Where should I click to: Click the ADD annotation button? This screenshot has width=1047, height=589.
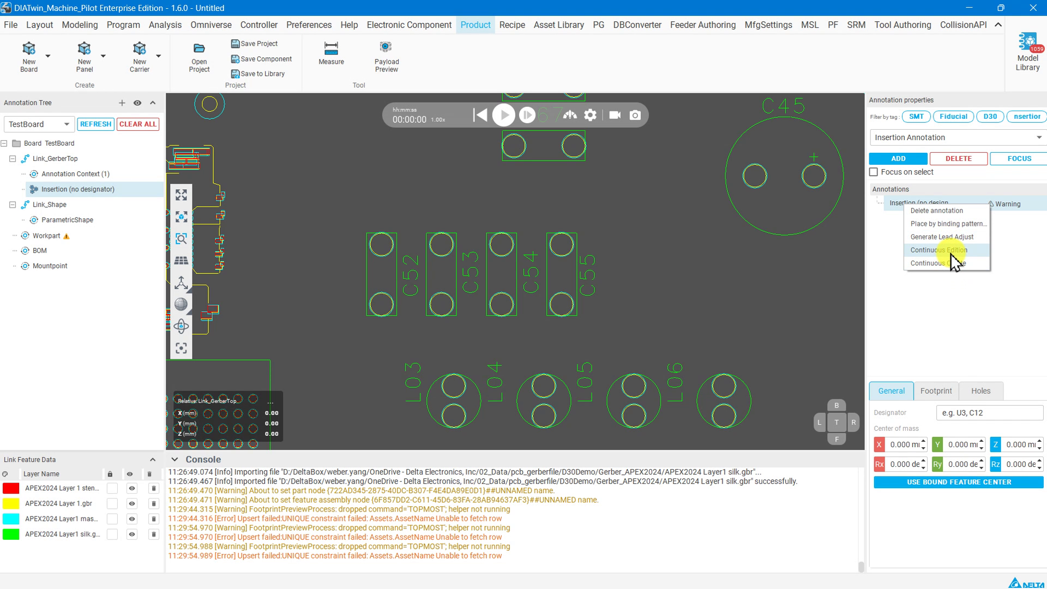(x=898, y=159)
